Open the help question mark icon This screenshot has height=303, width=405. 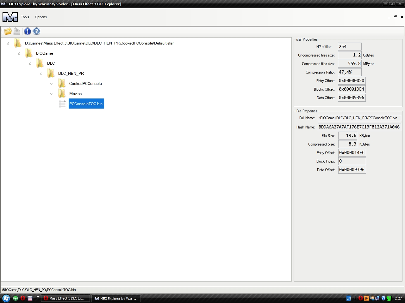tap(36, 31)
